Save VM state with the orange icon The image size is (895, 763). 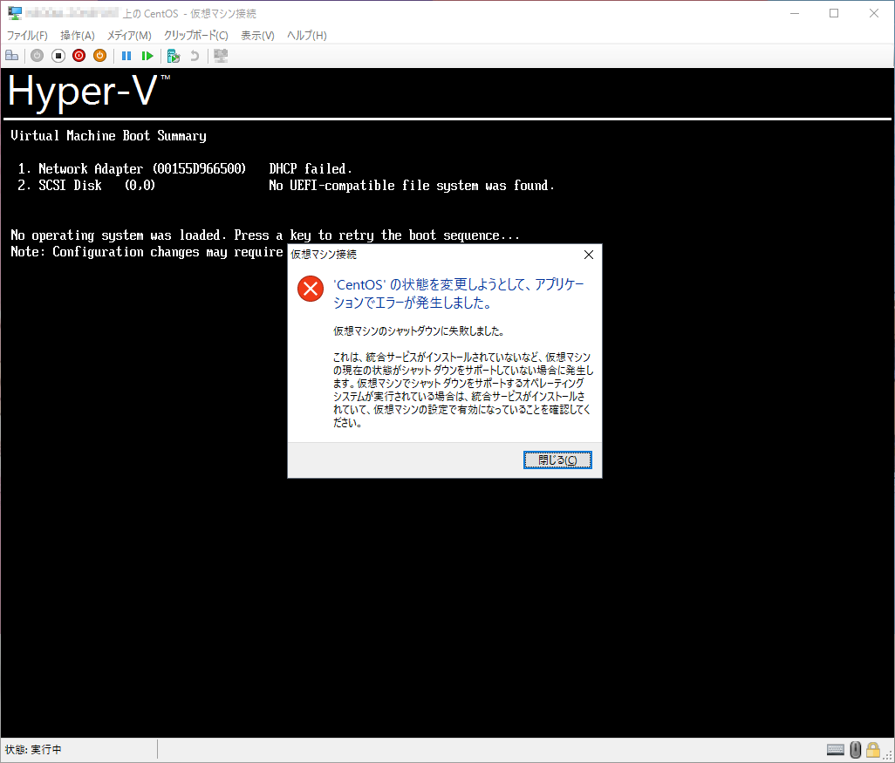100,56
